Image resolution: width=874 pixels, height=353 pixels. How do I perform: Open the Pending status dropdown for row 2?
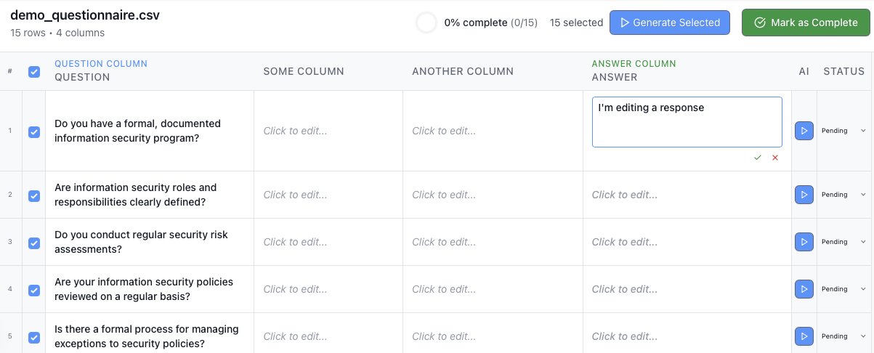tap(843, 195)
